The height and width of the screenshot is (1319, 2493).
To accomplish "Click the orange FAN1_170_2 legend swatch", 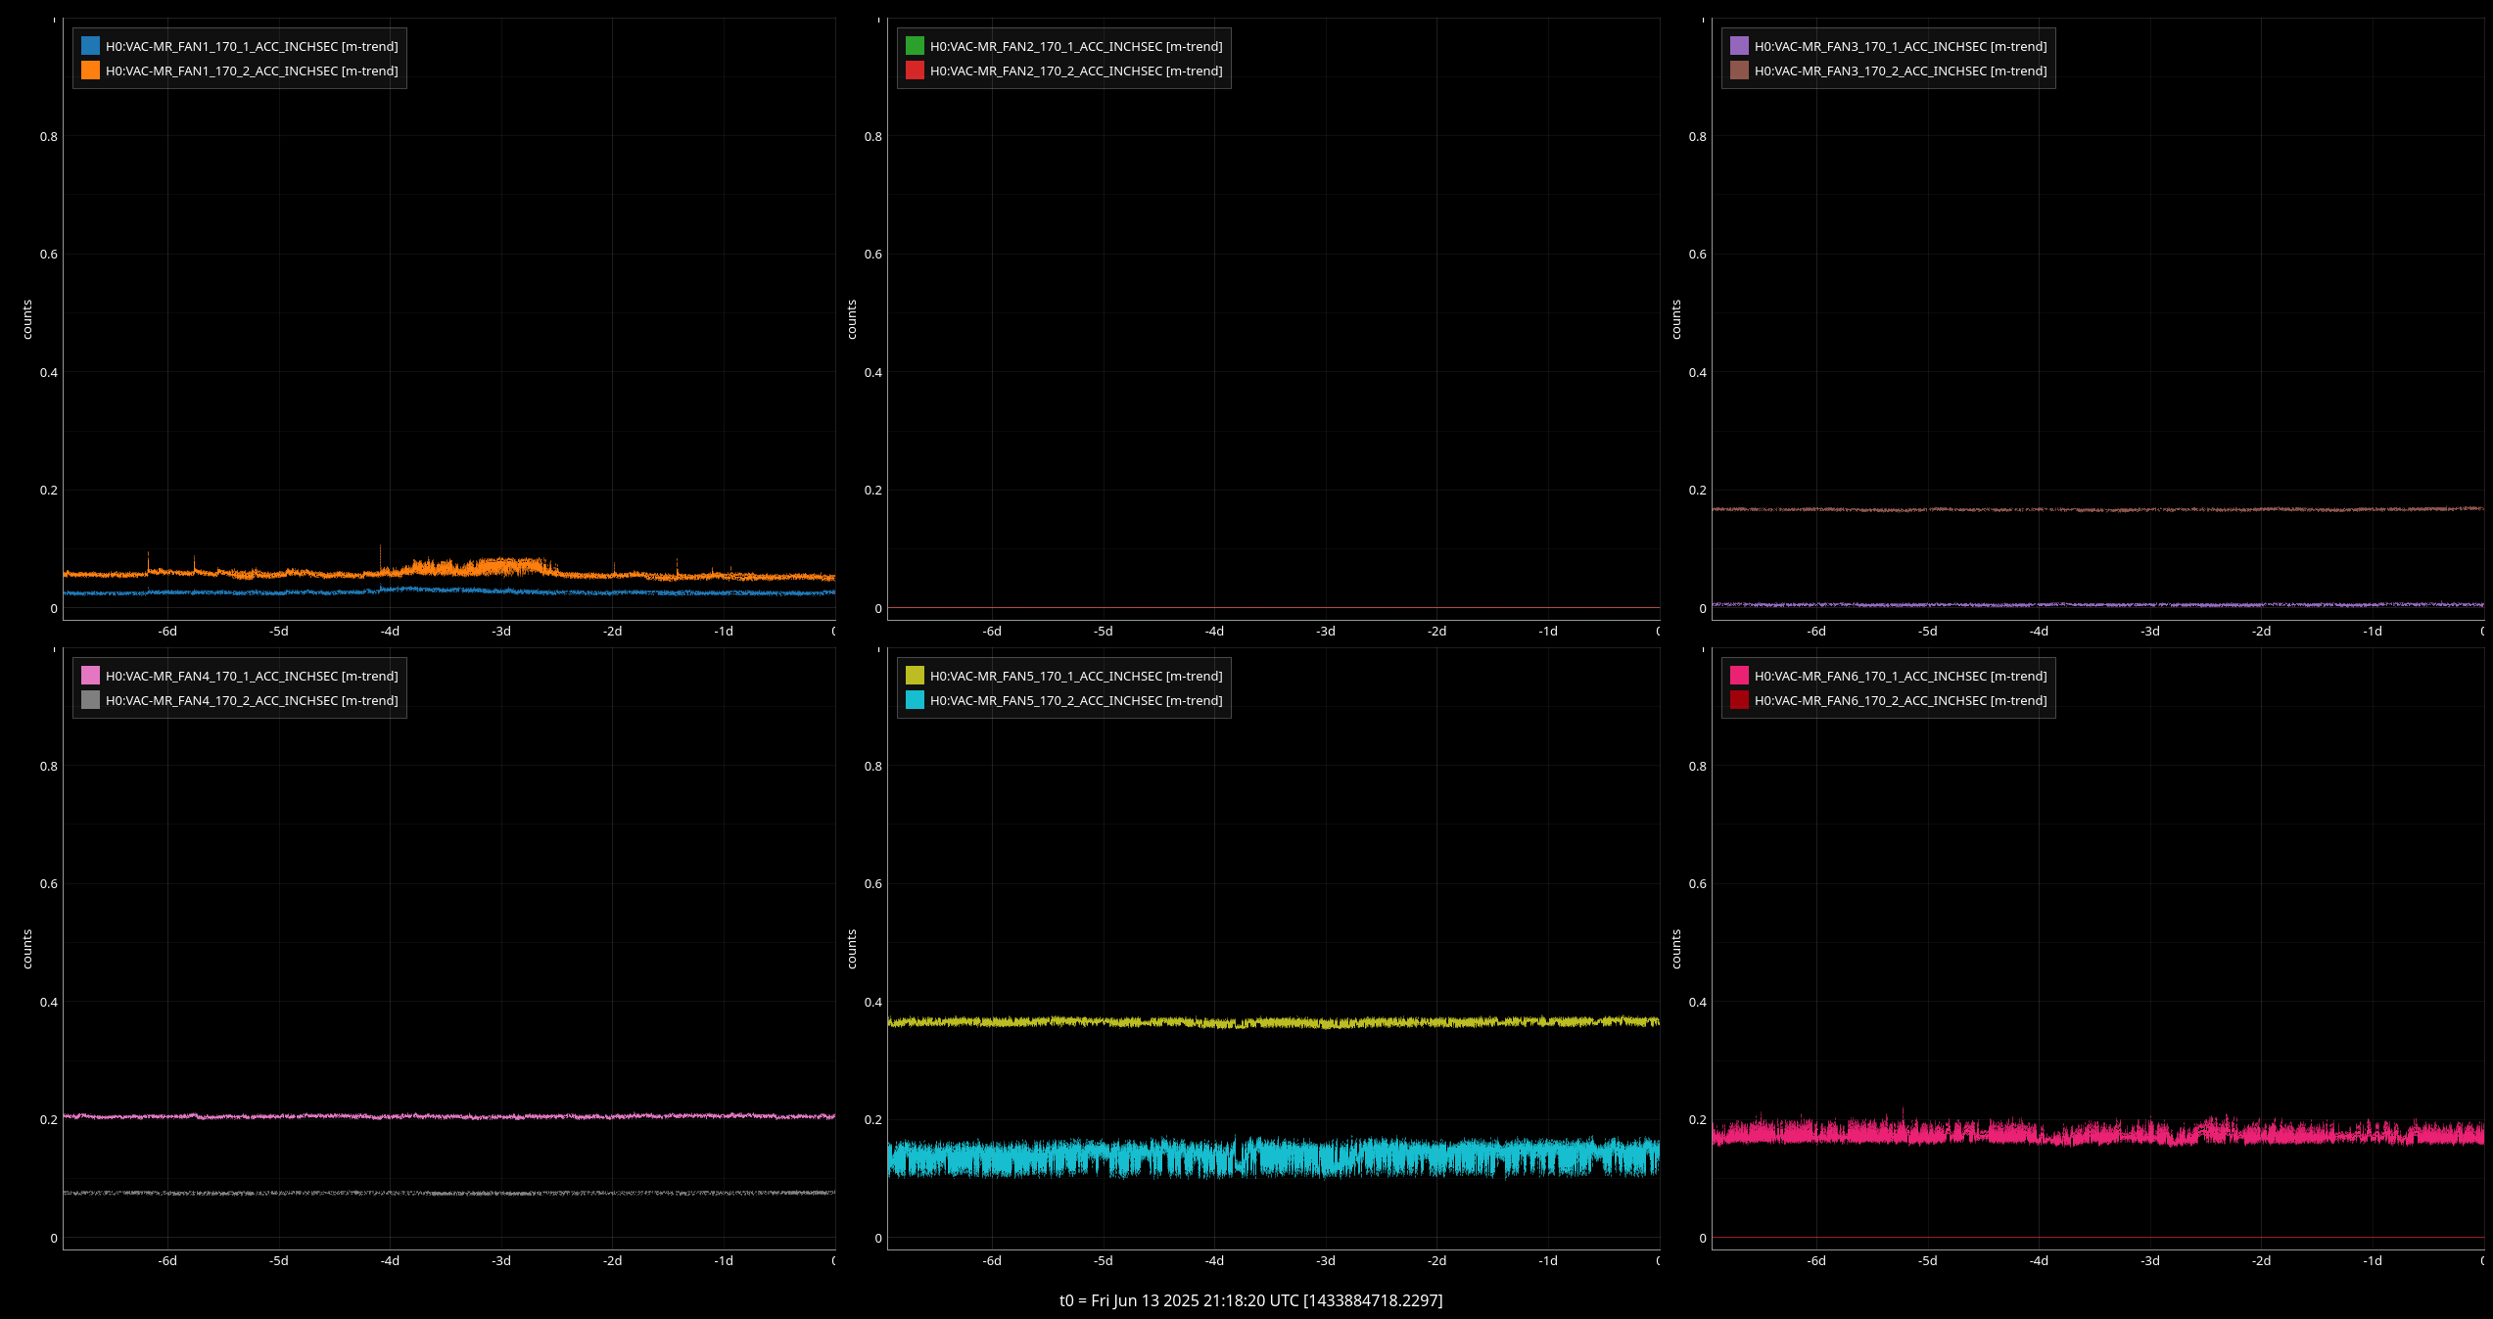I will [90, 71].
